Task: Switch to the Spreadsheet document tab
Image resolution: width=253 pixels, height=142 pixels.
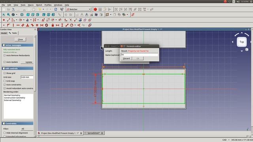Action: tap(94, 133)
